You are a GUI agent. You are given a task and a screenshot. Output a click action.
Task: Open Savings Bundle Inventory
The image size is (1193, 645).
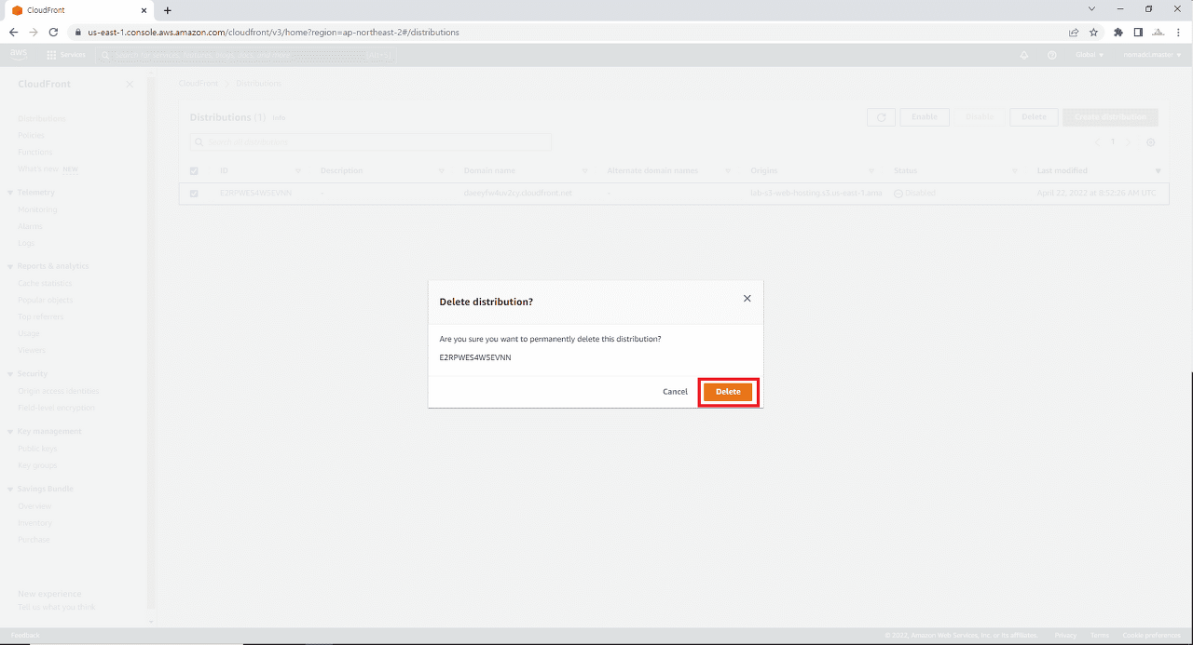(x=34, y=524)
